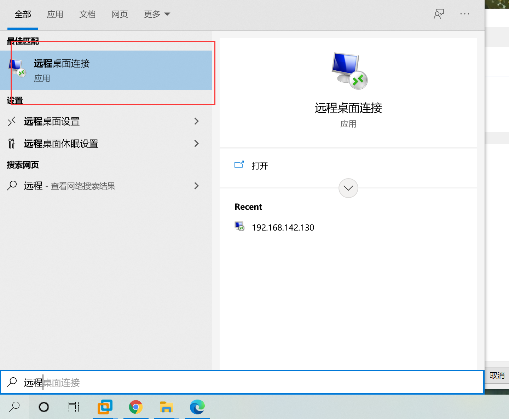509x419 pixels.
Task: Open 远程桌面连接 best match result
Action: point(106,70)
